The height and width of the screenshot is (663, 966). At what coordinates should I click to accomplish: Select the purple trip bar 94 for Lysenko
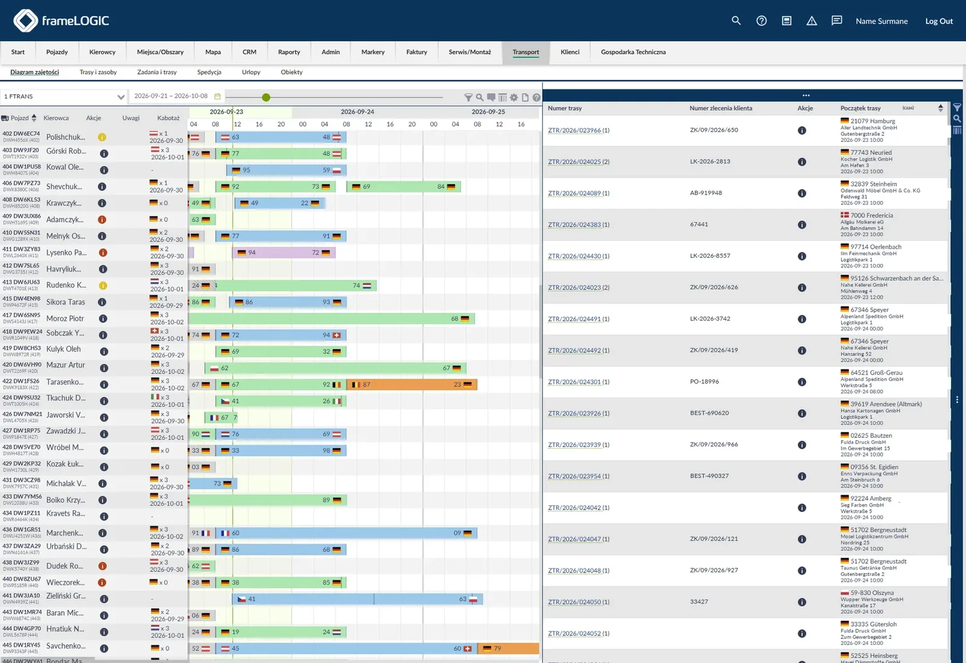(283, 252)
